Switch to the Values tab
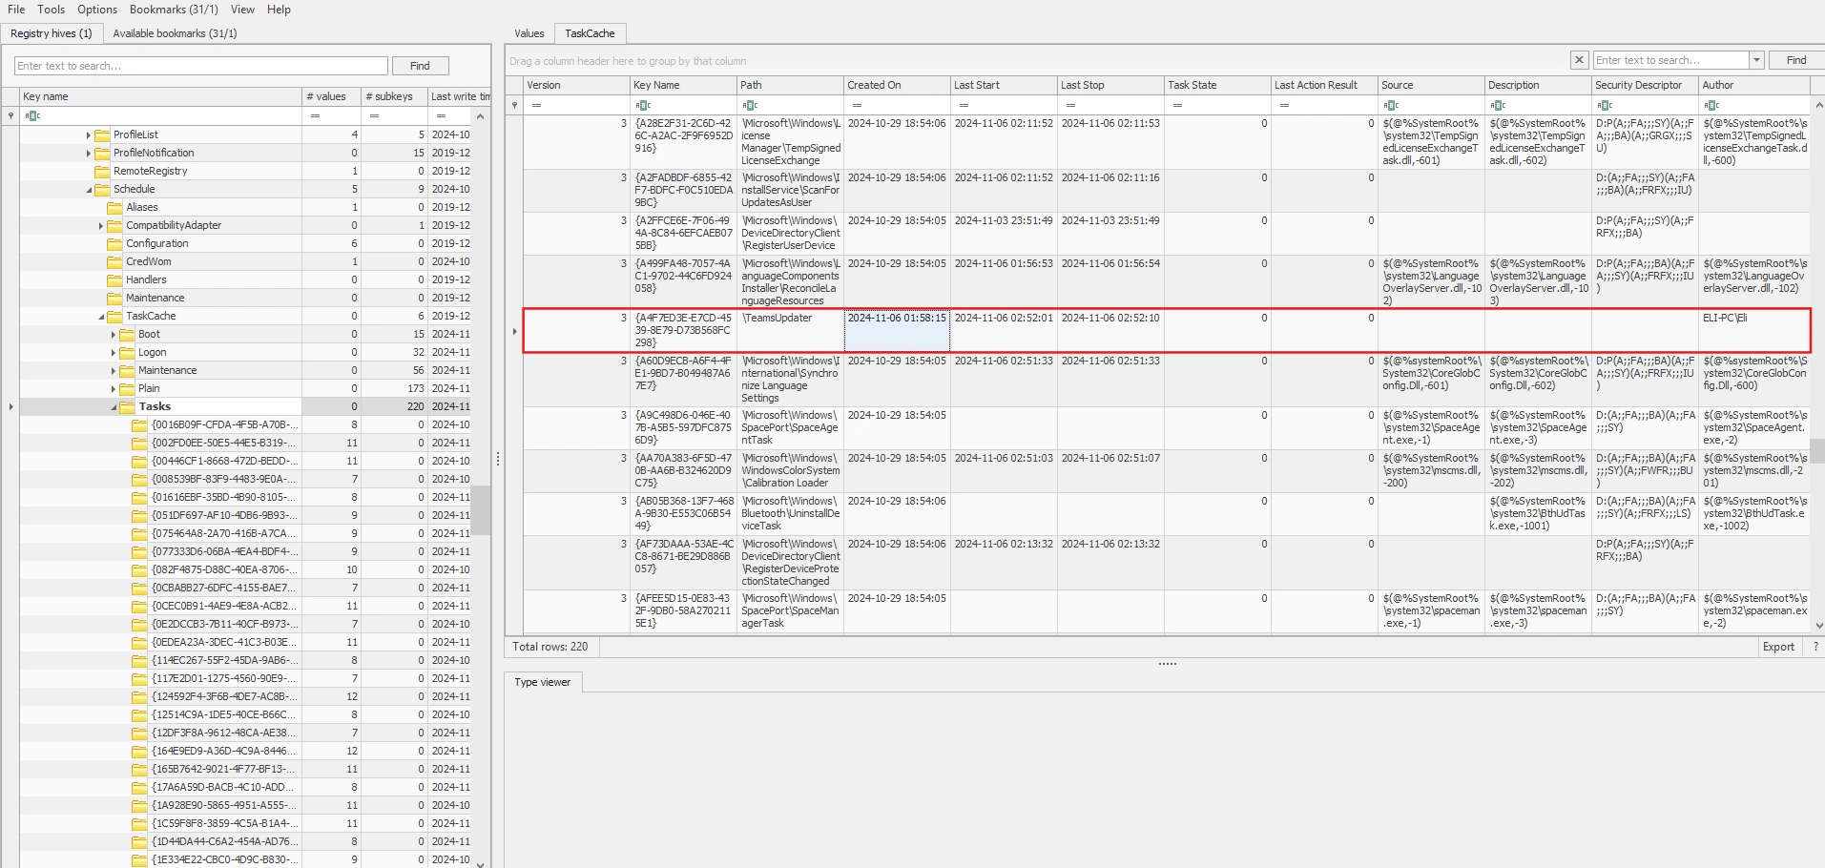The height and width of the screenshot is (868, 1825). 529,32
